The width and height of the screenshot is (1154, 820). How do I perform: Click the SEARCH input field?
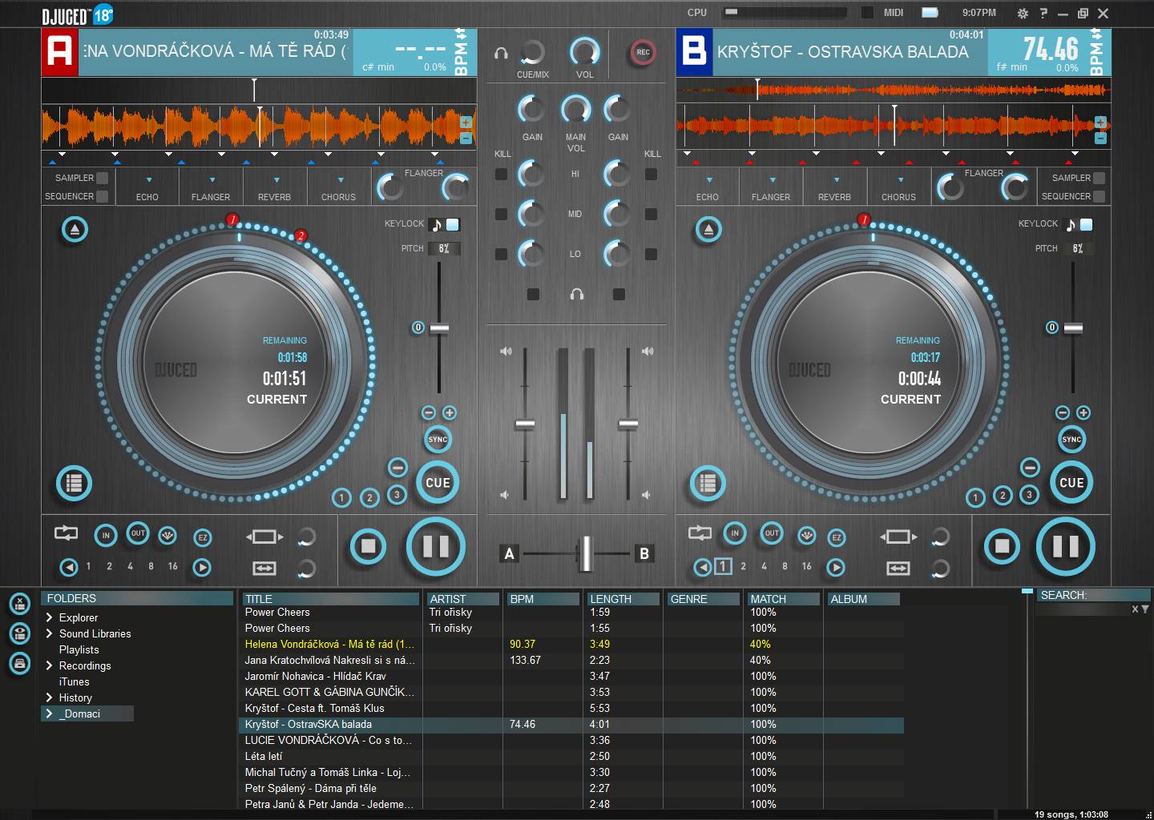(x=1082, y=609)
